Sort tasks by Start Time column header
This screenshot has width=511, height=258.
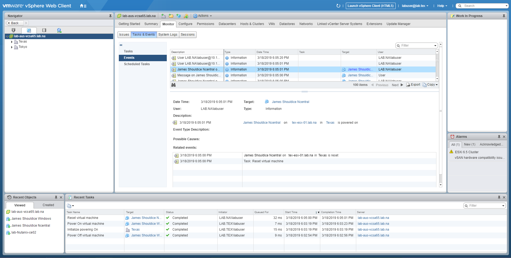[302, 212]
